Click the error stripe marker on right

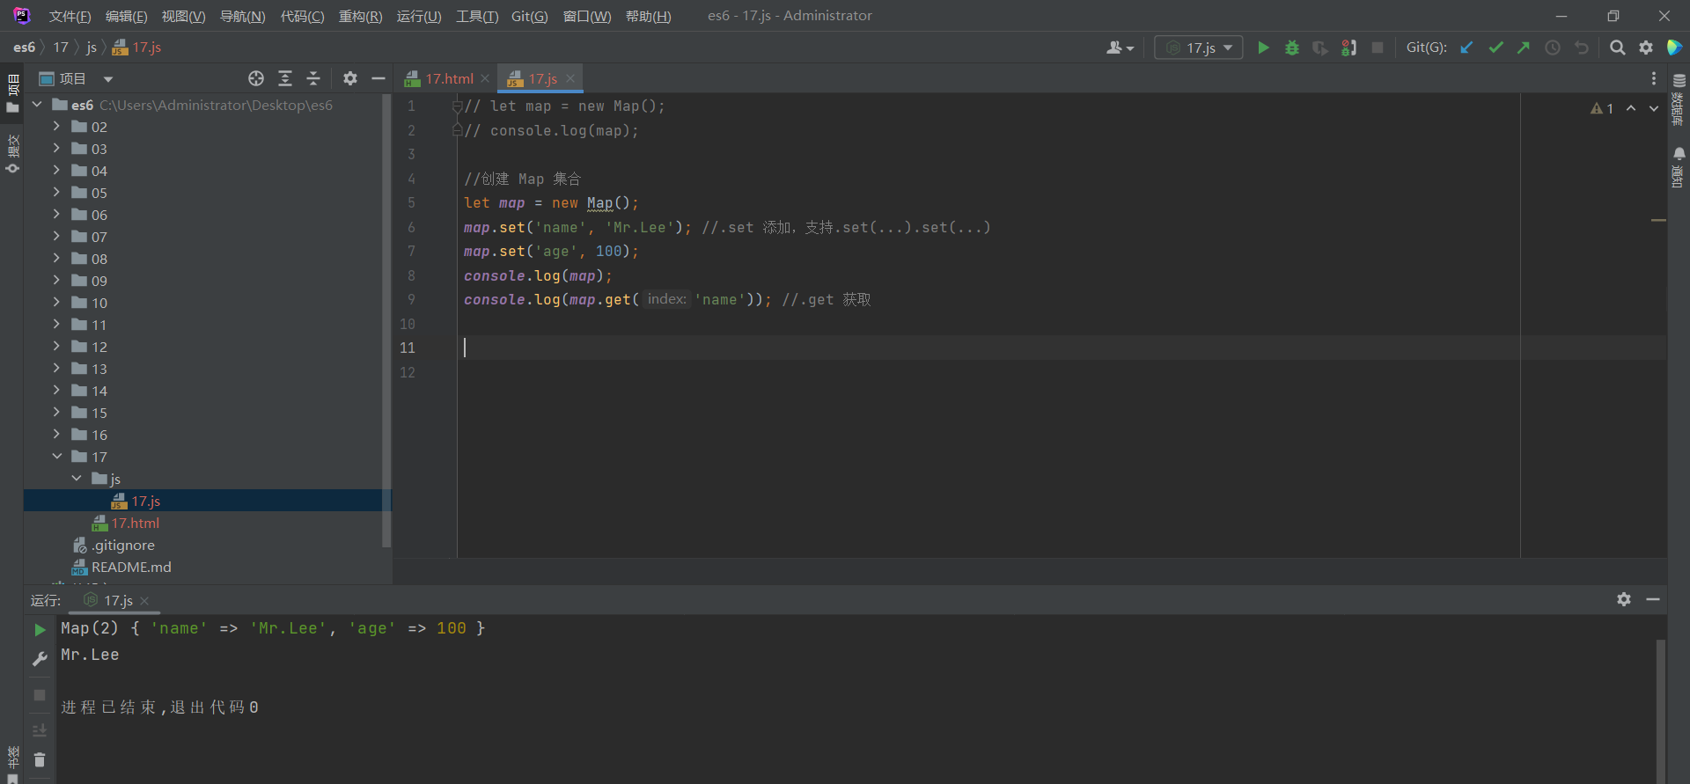[x=1658, y=220]
